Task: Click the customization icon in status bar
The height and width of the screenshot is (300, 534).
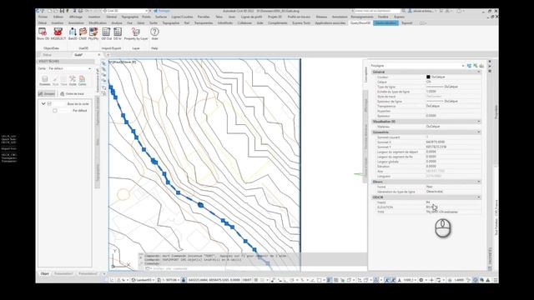Action: click(496, 280)
